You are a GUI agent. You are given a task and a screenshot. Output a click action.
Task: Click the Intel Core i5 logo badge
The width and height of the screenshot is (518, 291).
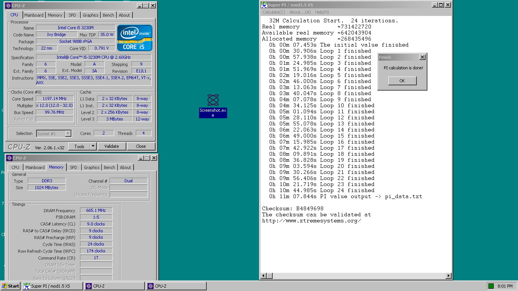tap(135, 38)
